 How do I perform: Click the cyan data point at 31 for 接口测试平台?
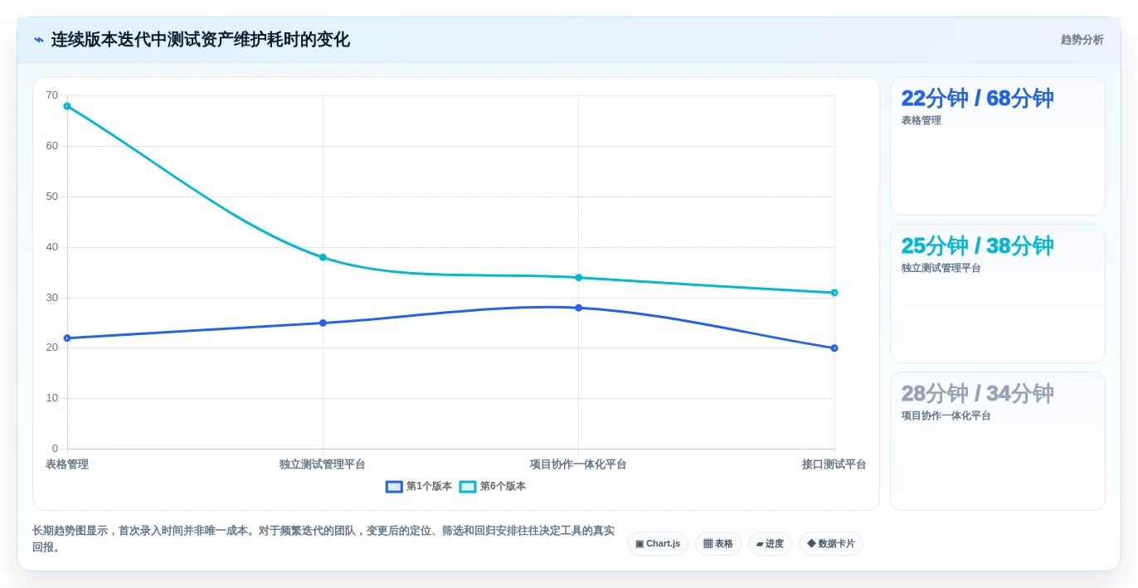coord(834,293)
